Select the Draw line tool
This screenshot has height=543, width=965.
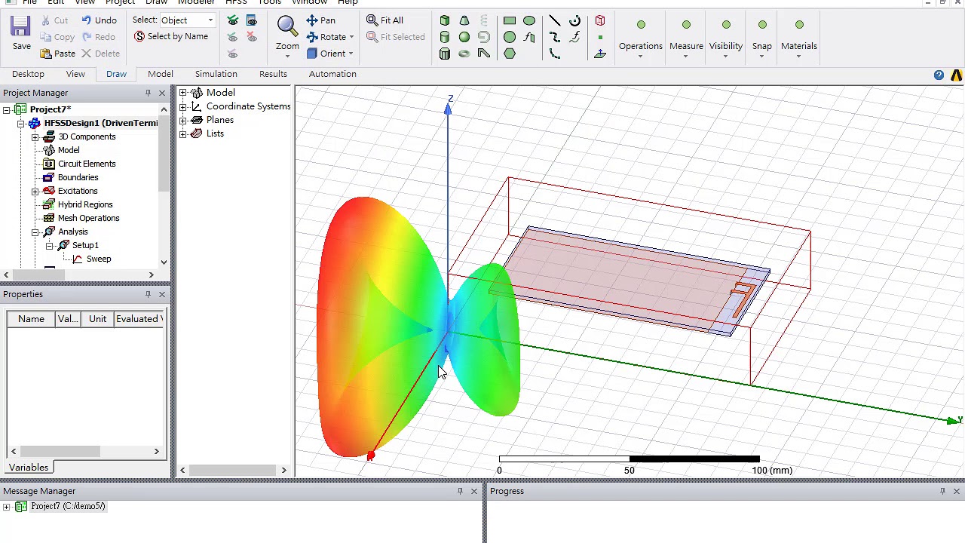[x=555, y=20]
